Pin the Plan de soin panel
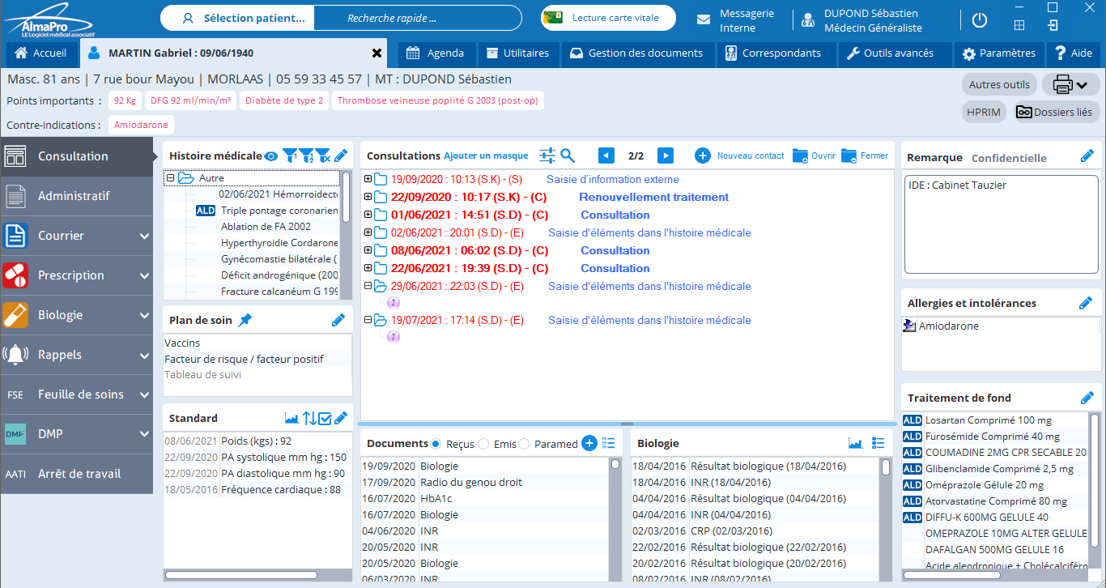Image resolution: width=1106 pixels, height=588 pixels. coord(245,320)
